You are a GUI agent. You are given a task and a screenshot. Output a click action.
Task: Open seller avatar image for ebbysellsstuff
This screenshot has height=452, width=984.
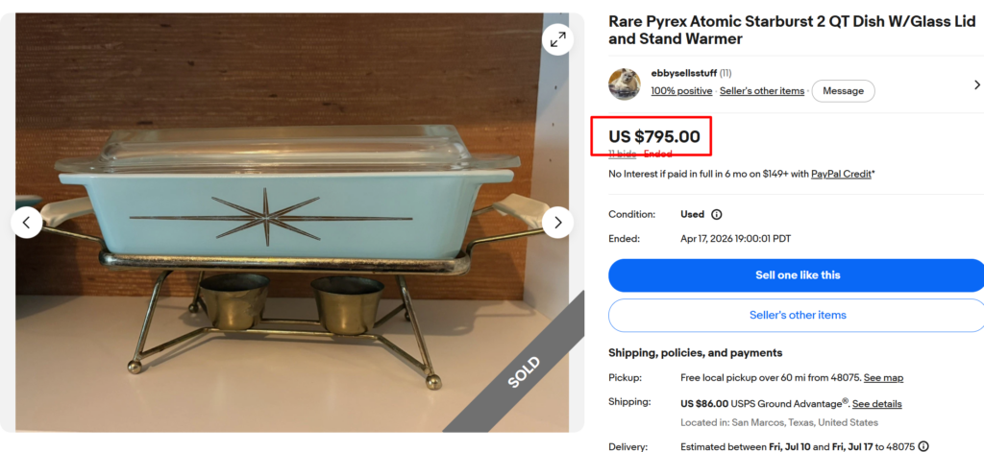625,84
